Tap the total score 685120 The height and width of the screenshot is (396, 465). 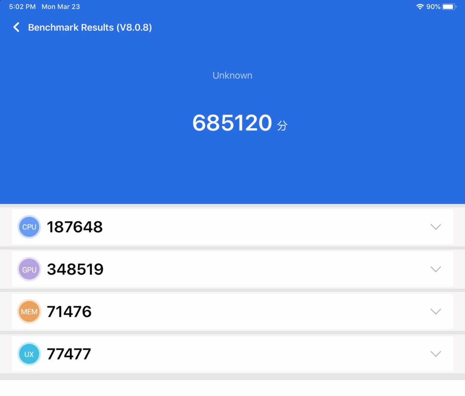tap(232, 123)
